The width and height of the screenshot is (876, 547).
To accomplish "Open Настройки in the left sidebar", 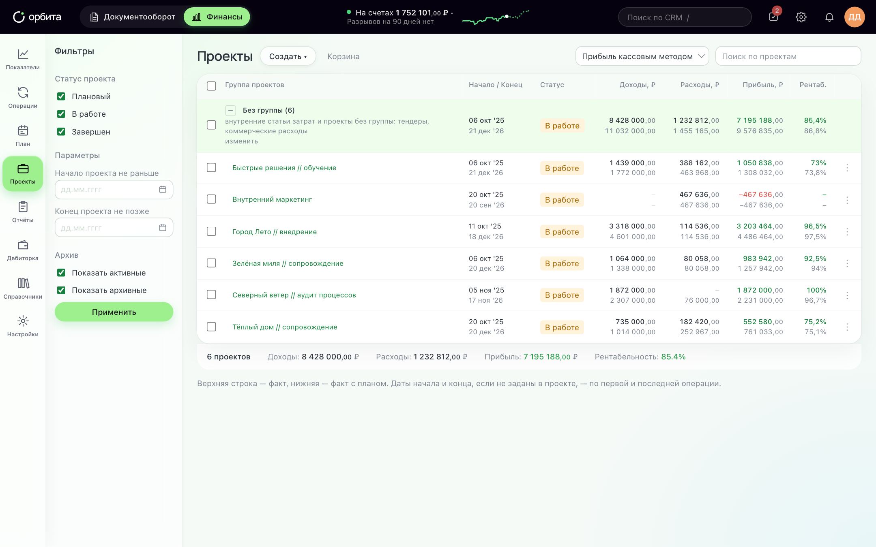I will 23,326.
